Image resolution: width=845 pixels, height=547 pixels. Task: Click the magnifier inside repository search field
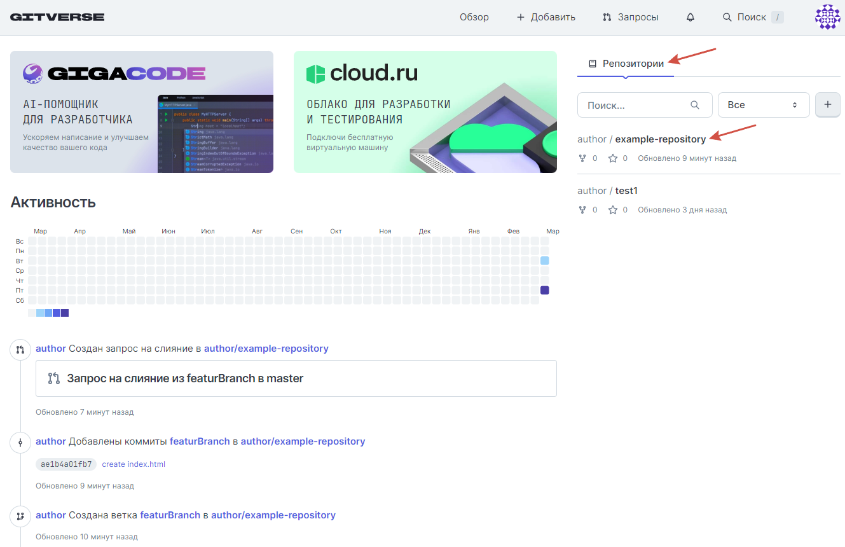click(x=695, y=105)
